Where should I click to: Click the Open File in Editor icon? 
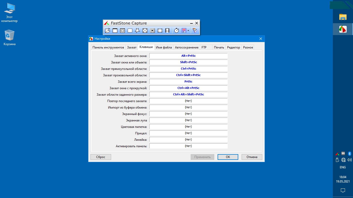pos(108,31)
